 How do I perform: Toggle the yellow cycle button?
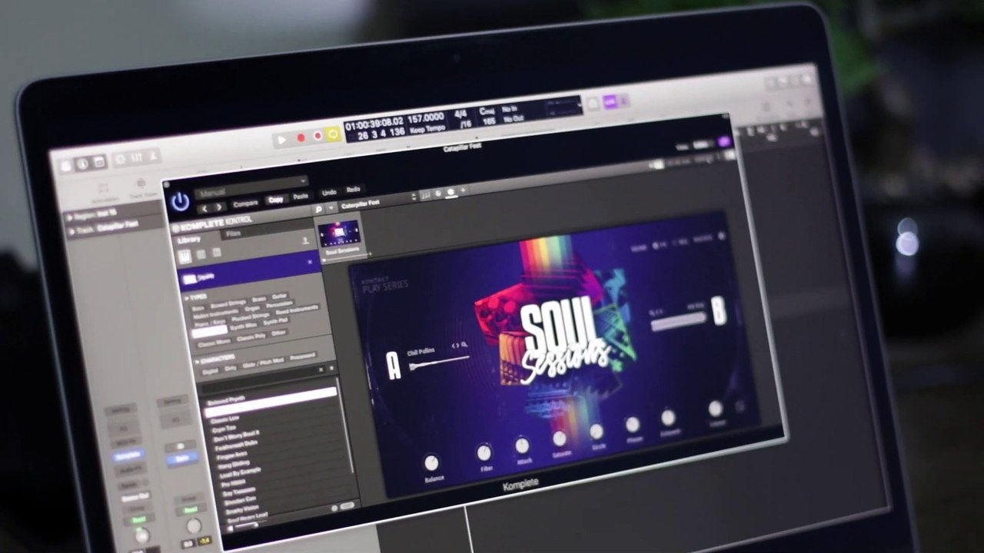tap(333, 134)
